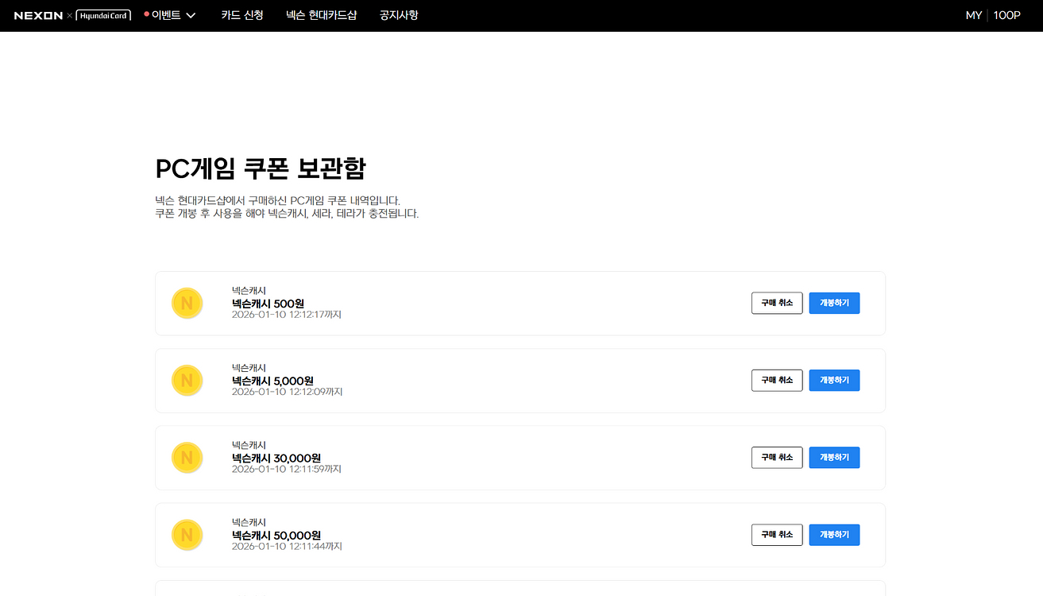Open 공지사항 notices page
1043x596 pixels.
pyautogui.click(x=399, y=16)
